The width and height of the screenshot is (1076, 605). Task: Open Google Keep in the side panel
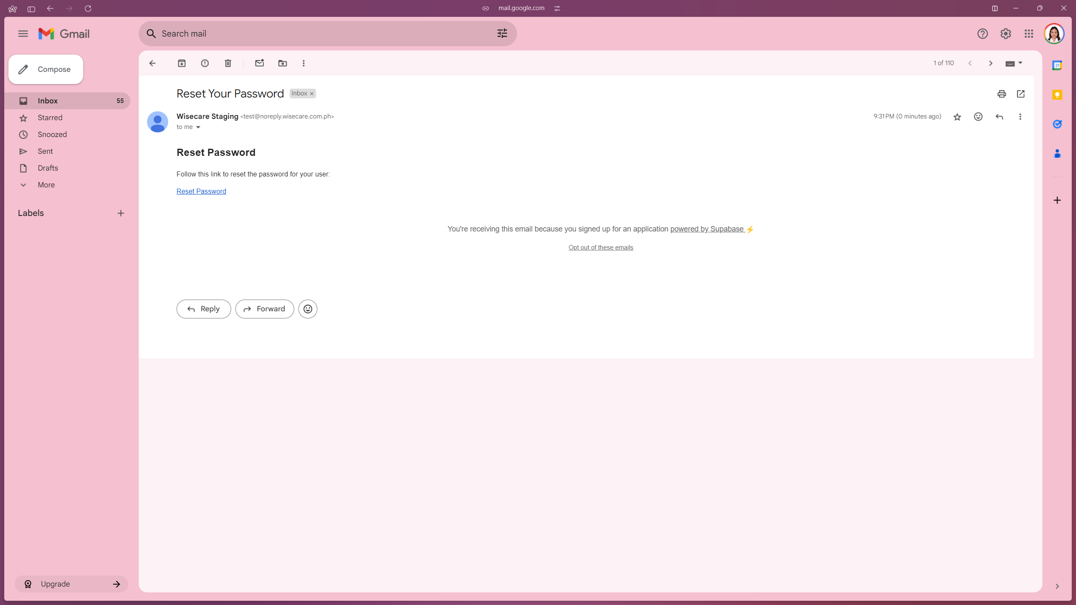click(1058, 95)
